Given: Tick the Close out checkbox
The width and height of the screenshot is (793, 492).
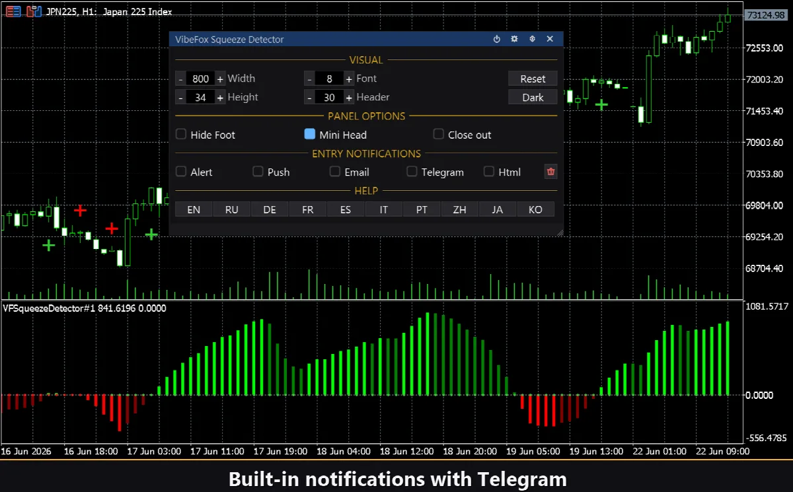Looking at the screenshot, I should point(439,134).
